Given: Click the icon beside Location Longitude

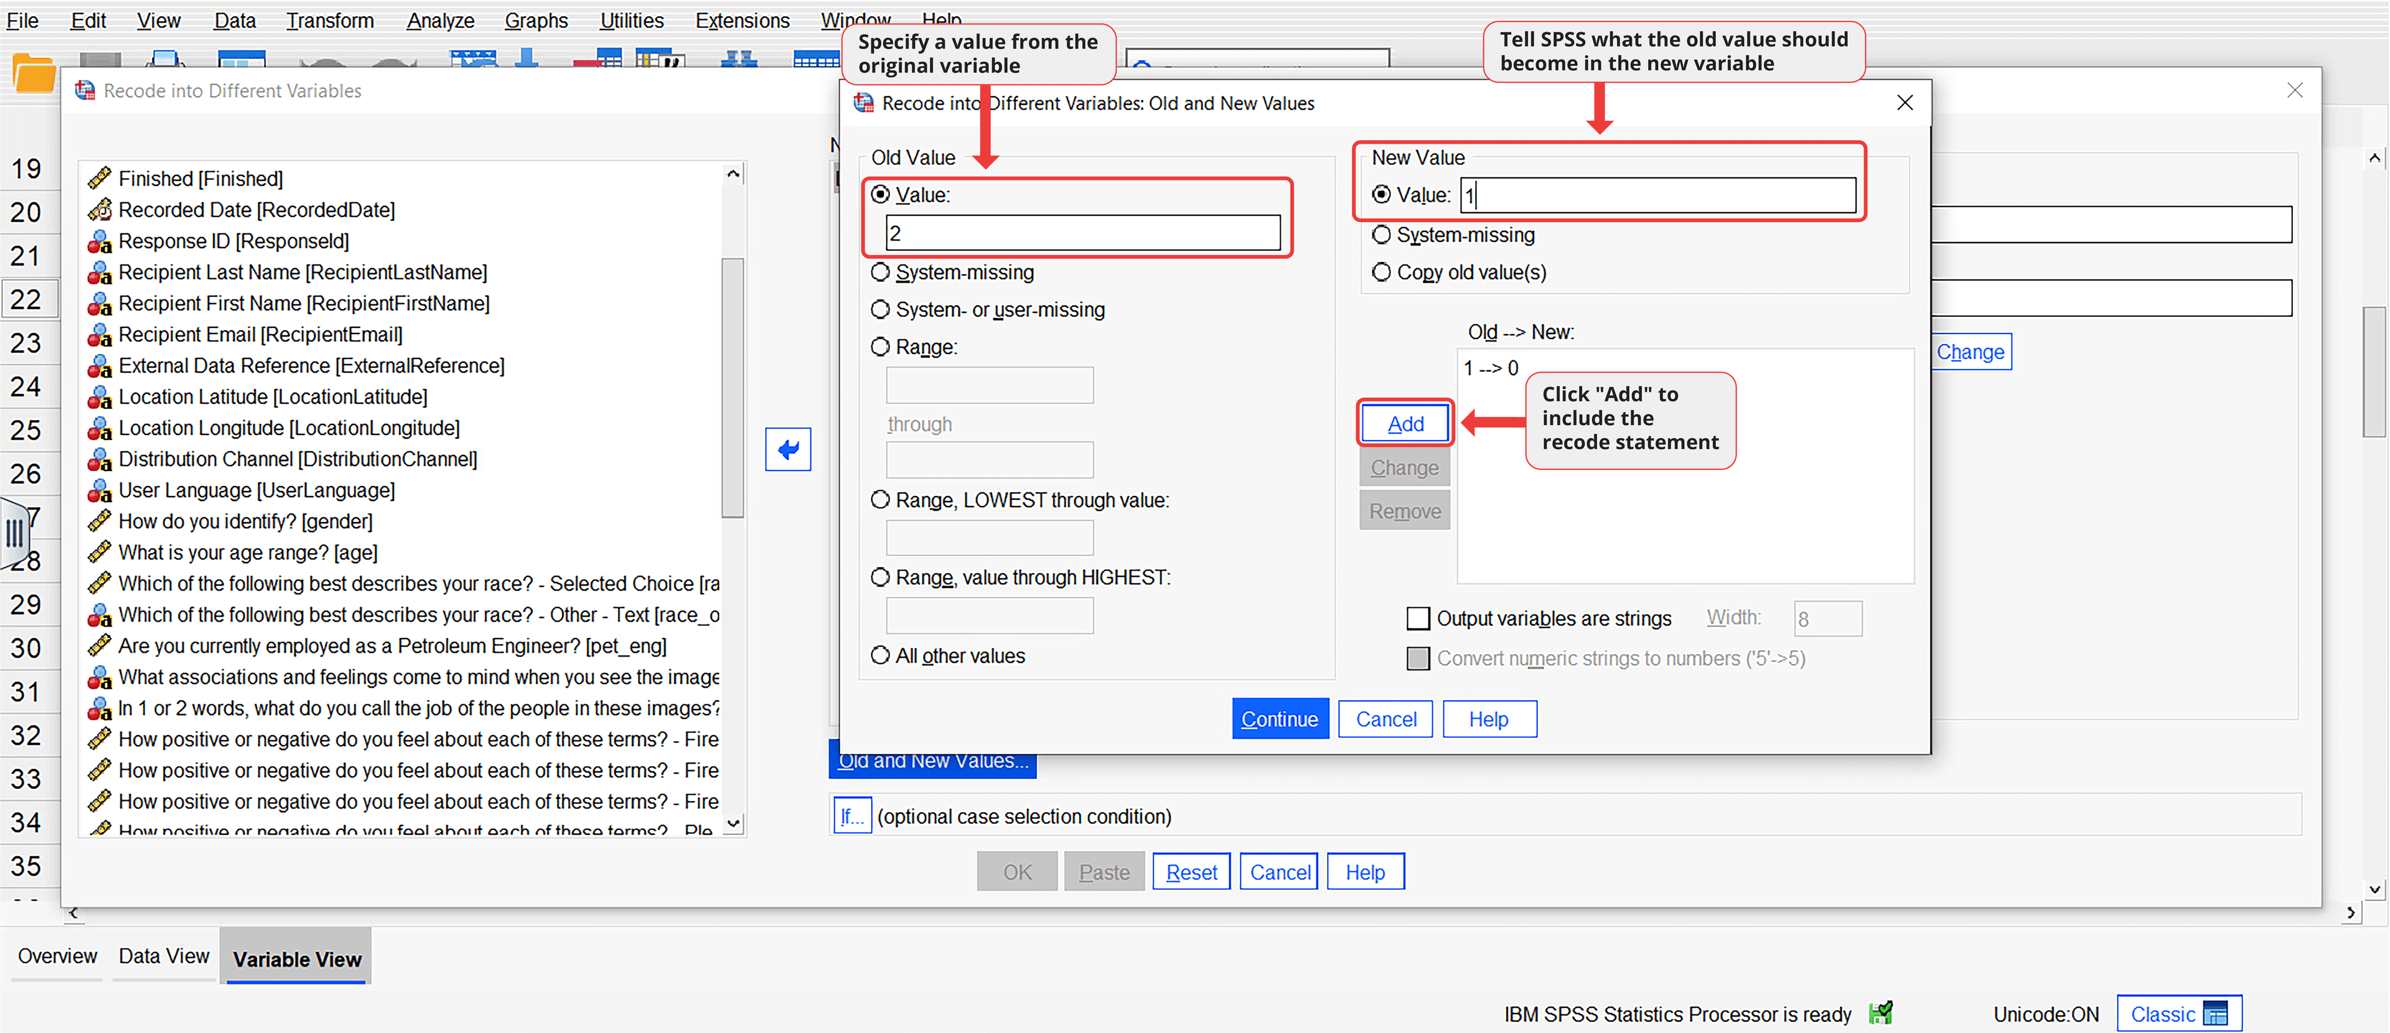Looking at the screenshot, I should coord(100,428).
